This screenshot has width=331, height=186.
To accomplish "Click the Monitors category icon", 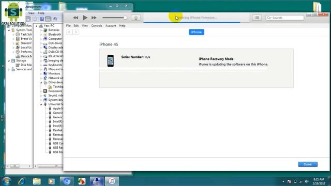I will [x=45, y=73].
